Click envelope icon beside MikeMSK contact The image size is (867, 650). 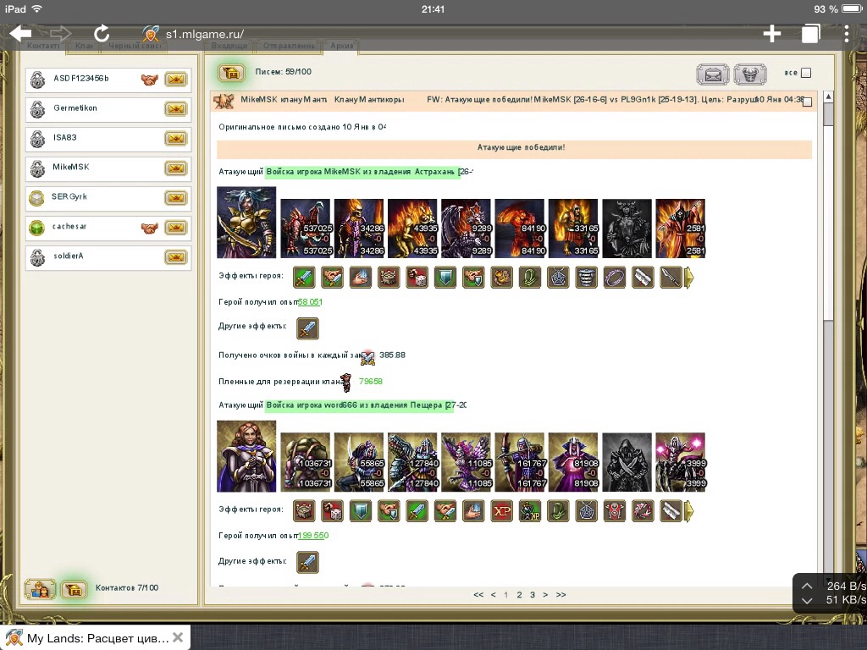175,168
